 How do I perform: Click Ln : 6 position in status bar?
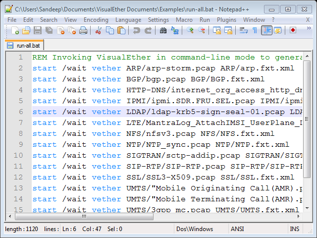69,229
